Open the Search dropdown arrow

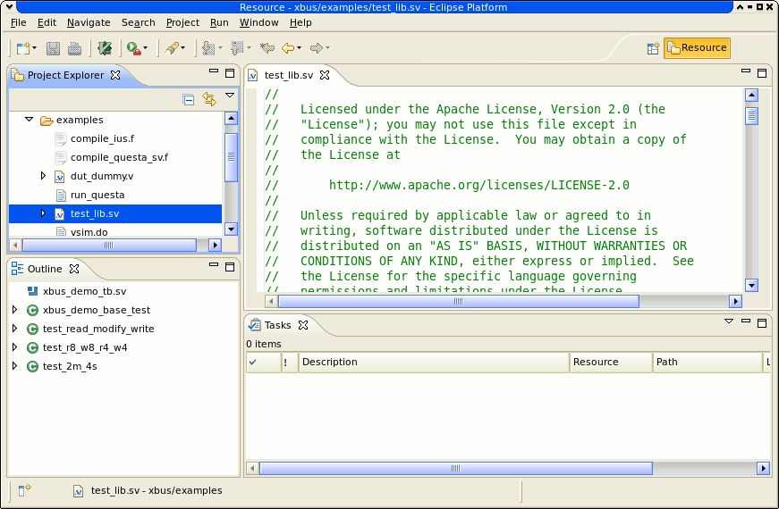click(x=182, y=48)
